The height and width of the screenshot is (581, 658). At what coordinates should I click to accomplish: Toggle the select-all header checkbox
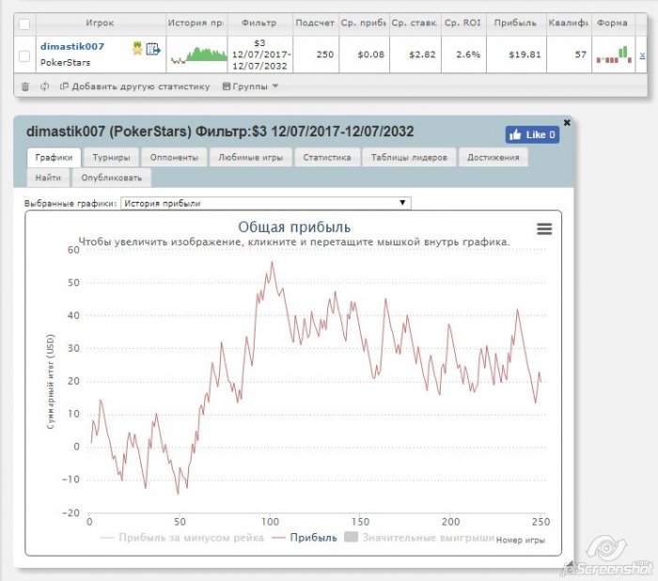tap(24, 23)
